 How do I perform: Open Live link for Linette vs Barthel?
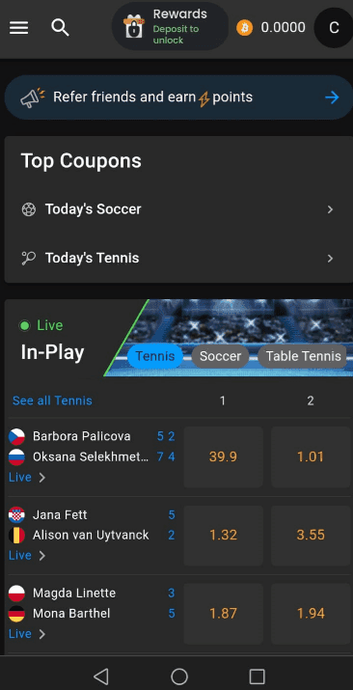click(x=27, y=634)
